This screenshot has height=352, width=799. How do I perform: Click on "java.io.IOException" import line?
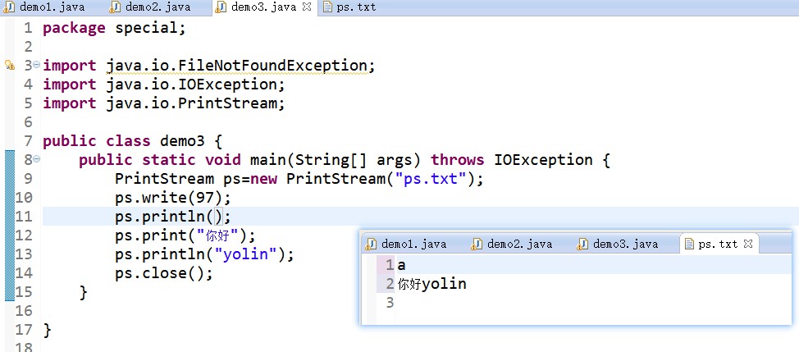point(192,85)
